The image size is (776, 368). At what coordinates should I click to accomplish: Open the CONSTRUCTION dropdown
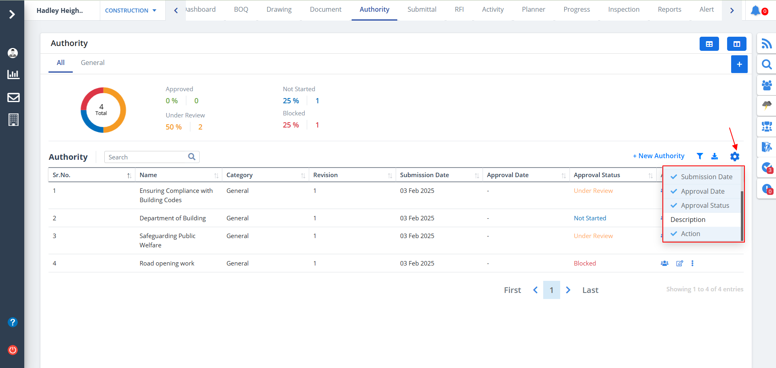(x=131, y=10)
